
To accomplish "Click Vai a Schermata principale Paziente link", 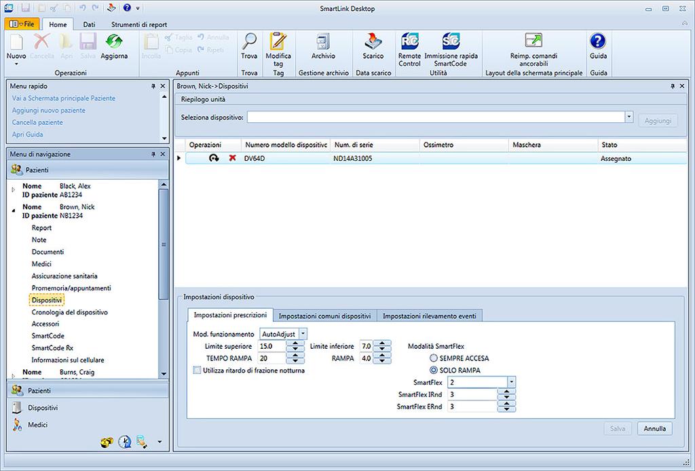I will (x=63, y=98).
